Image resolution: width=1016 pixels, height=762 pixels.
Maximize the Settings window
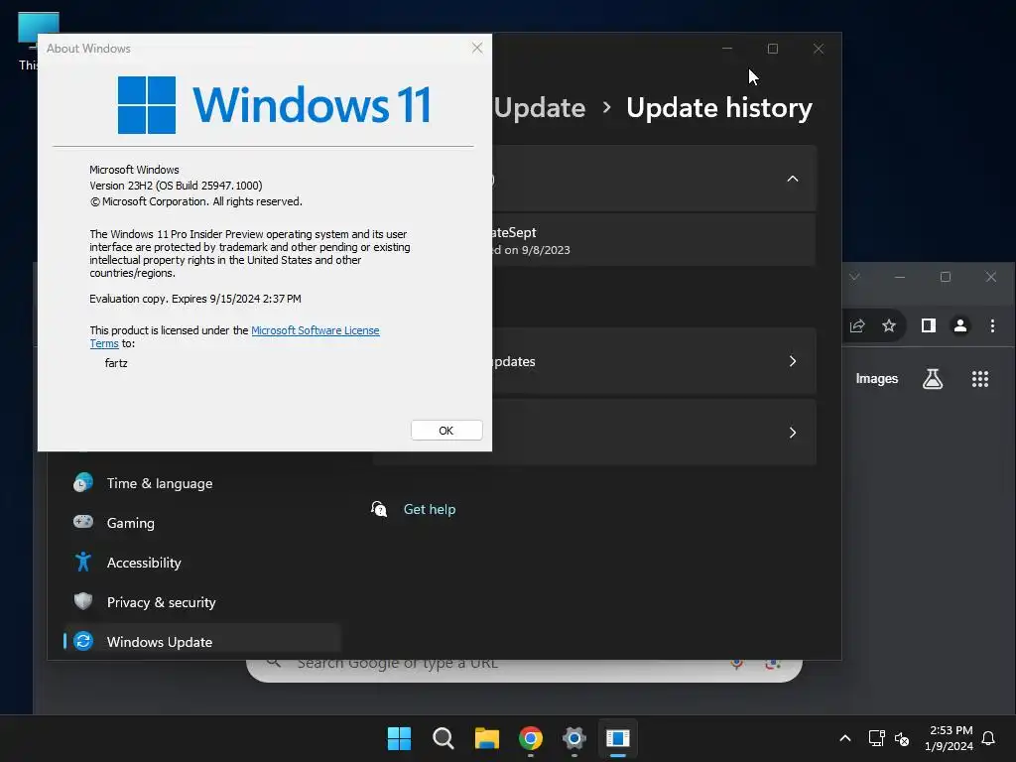(x=772, y=49)
